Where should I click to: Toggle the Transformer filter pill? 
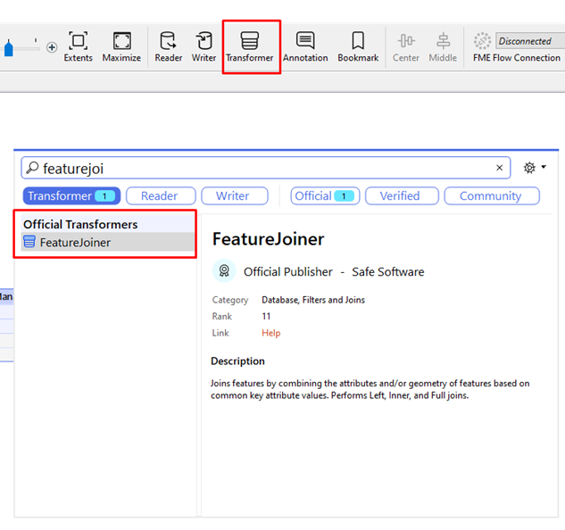point(71,196)
